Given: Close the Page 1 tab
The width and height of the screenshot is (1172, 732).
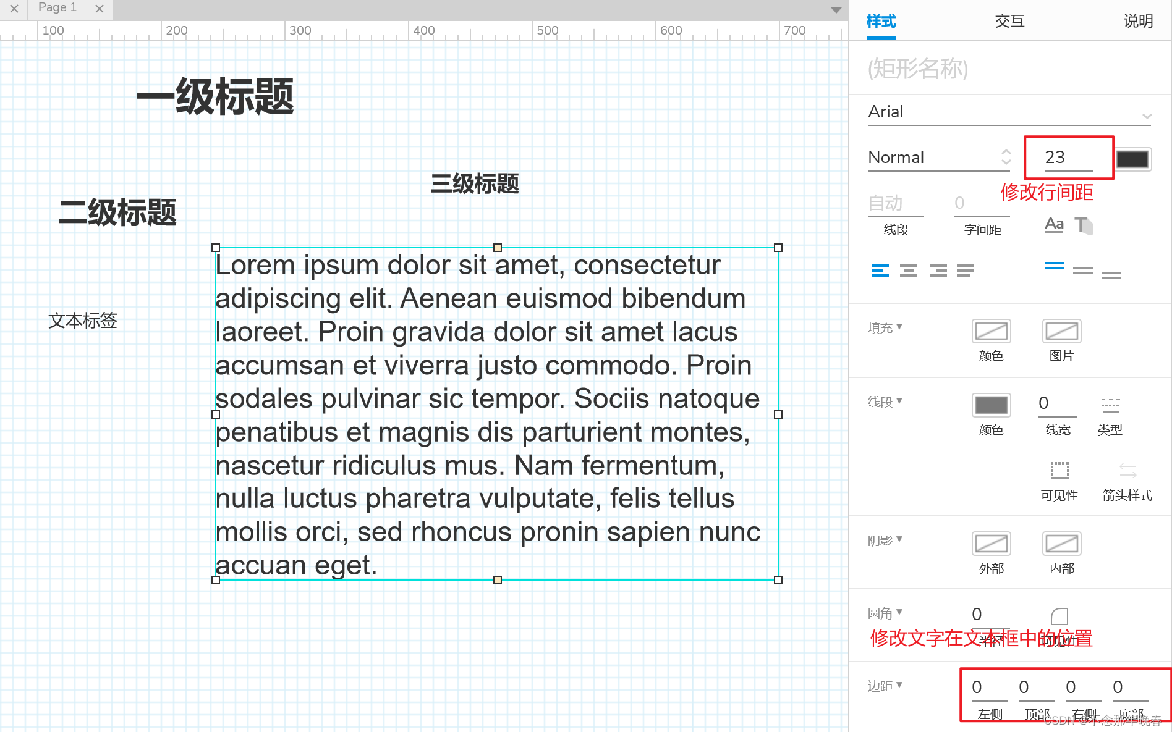Looking at the screenshot, I should (99, 9).
